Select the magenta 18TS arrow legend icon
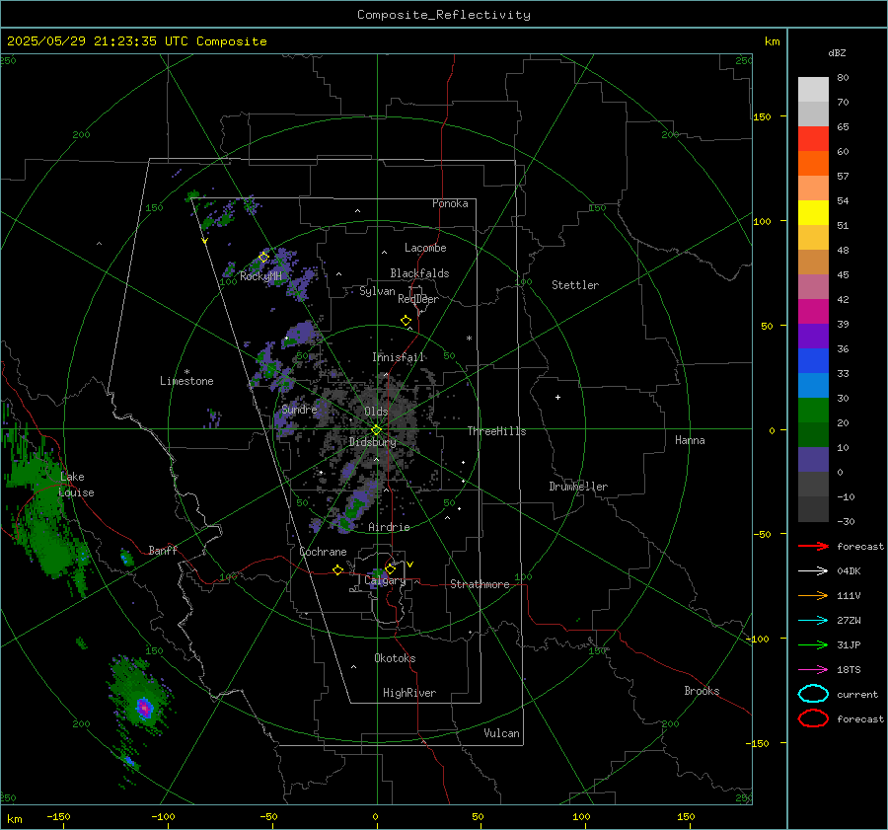Image resolution: width=888 pixels, height=830 pixels. click(x=813, y=670)
